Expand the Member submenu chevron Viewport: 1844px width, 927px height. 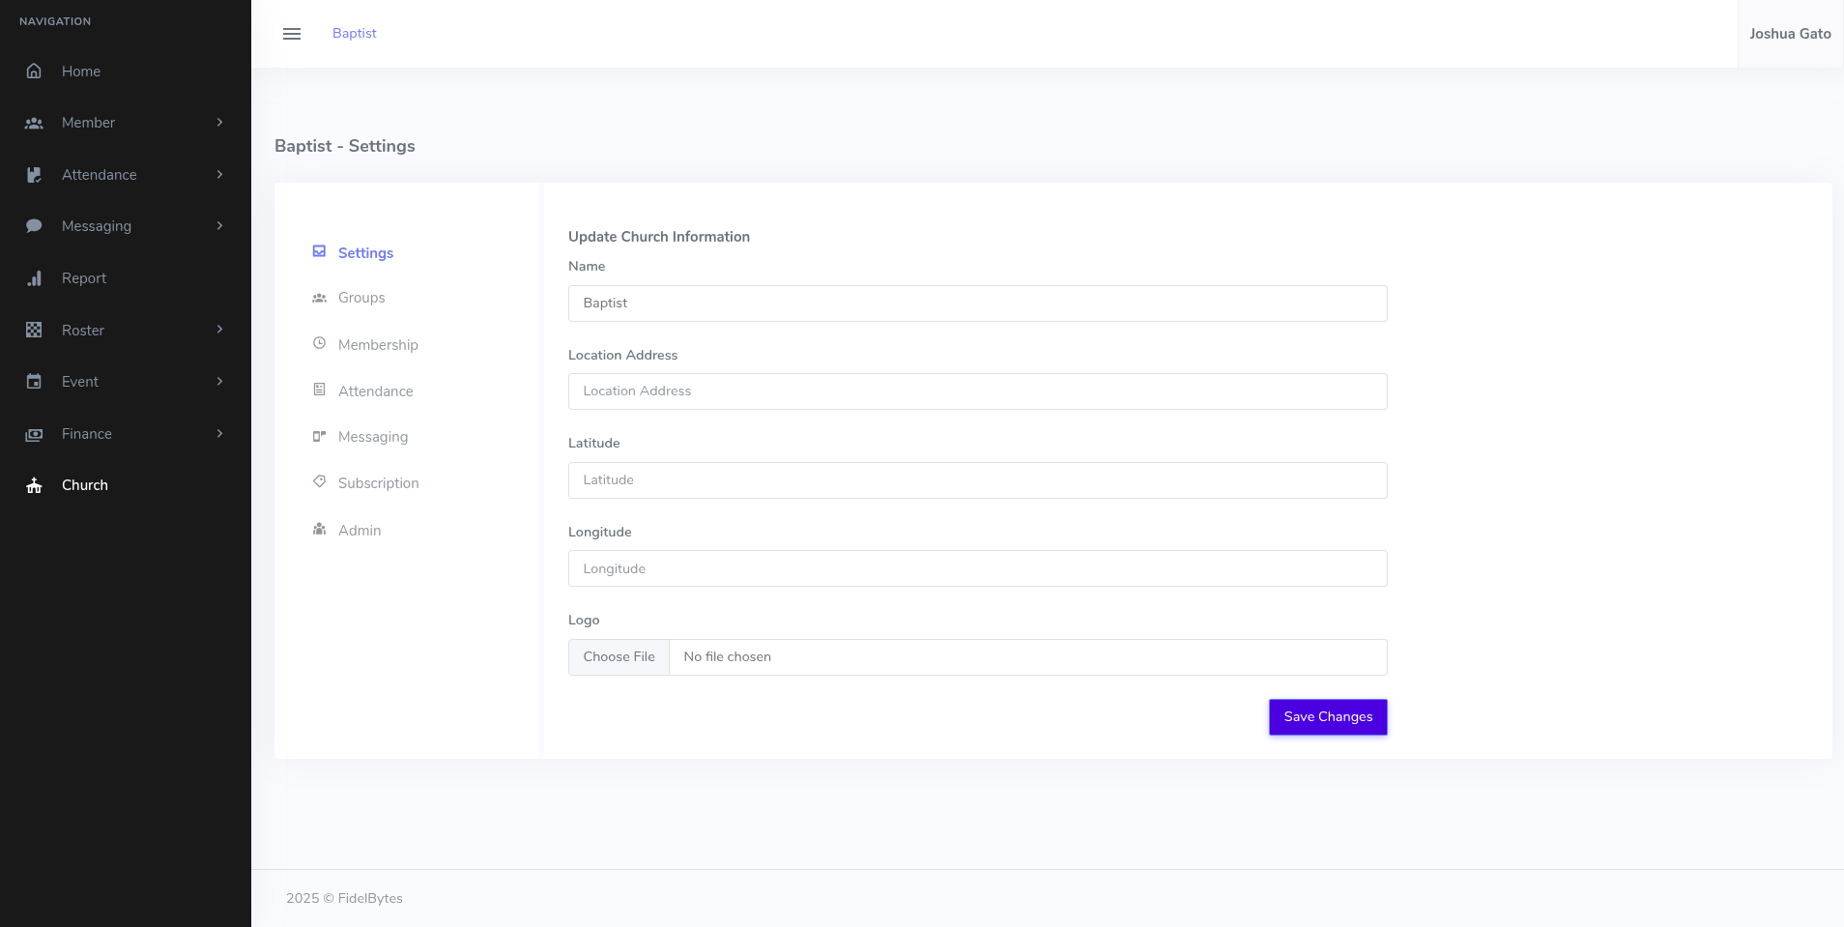pyautogui.click(x=219, y=123)
